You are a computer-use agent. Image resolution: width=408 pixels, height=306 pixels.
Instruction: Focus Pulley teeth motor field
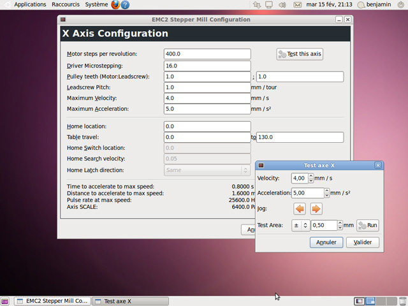[x=207, y=76]
